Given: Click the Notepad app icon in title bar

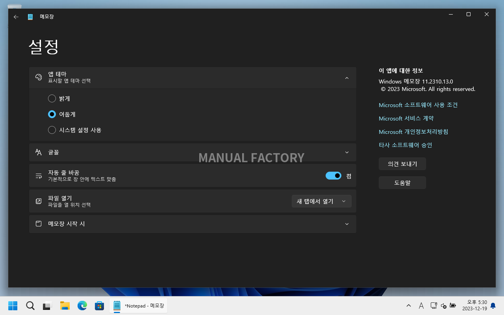Looking at the screenshot, I should [30, 17].
